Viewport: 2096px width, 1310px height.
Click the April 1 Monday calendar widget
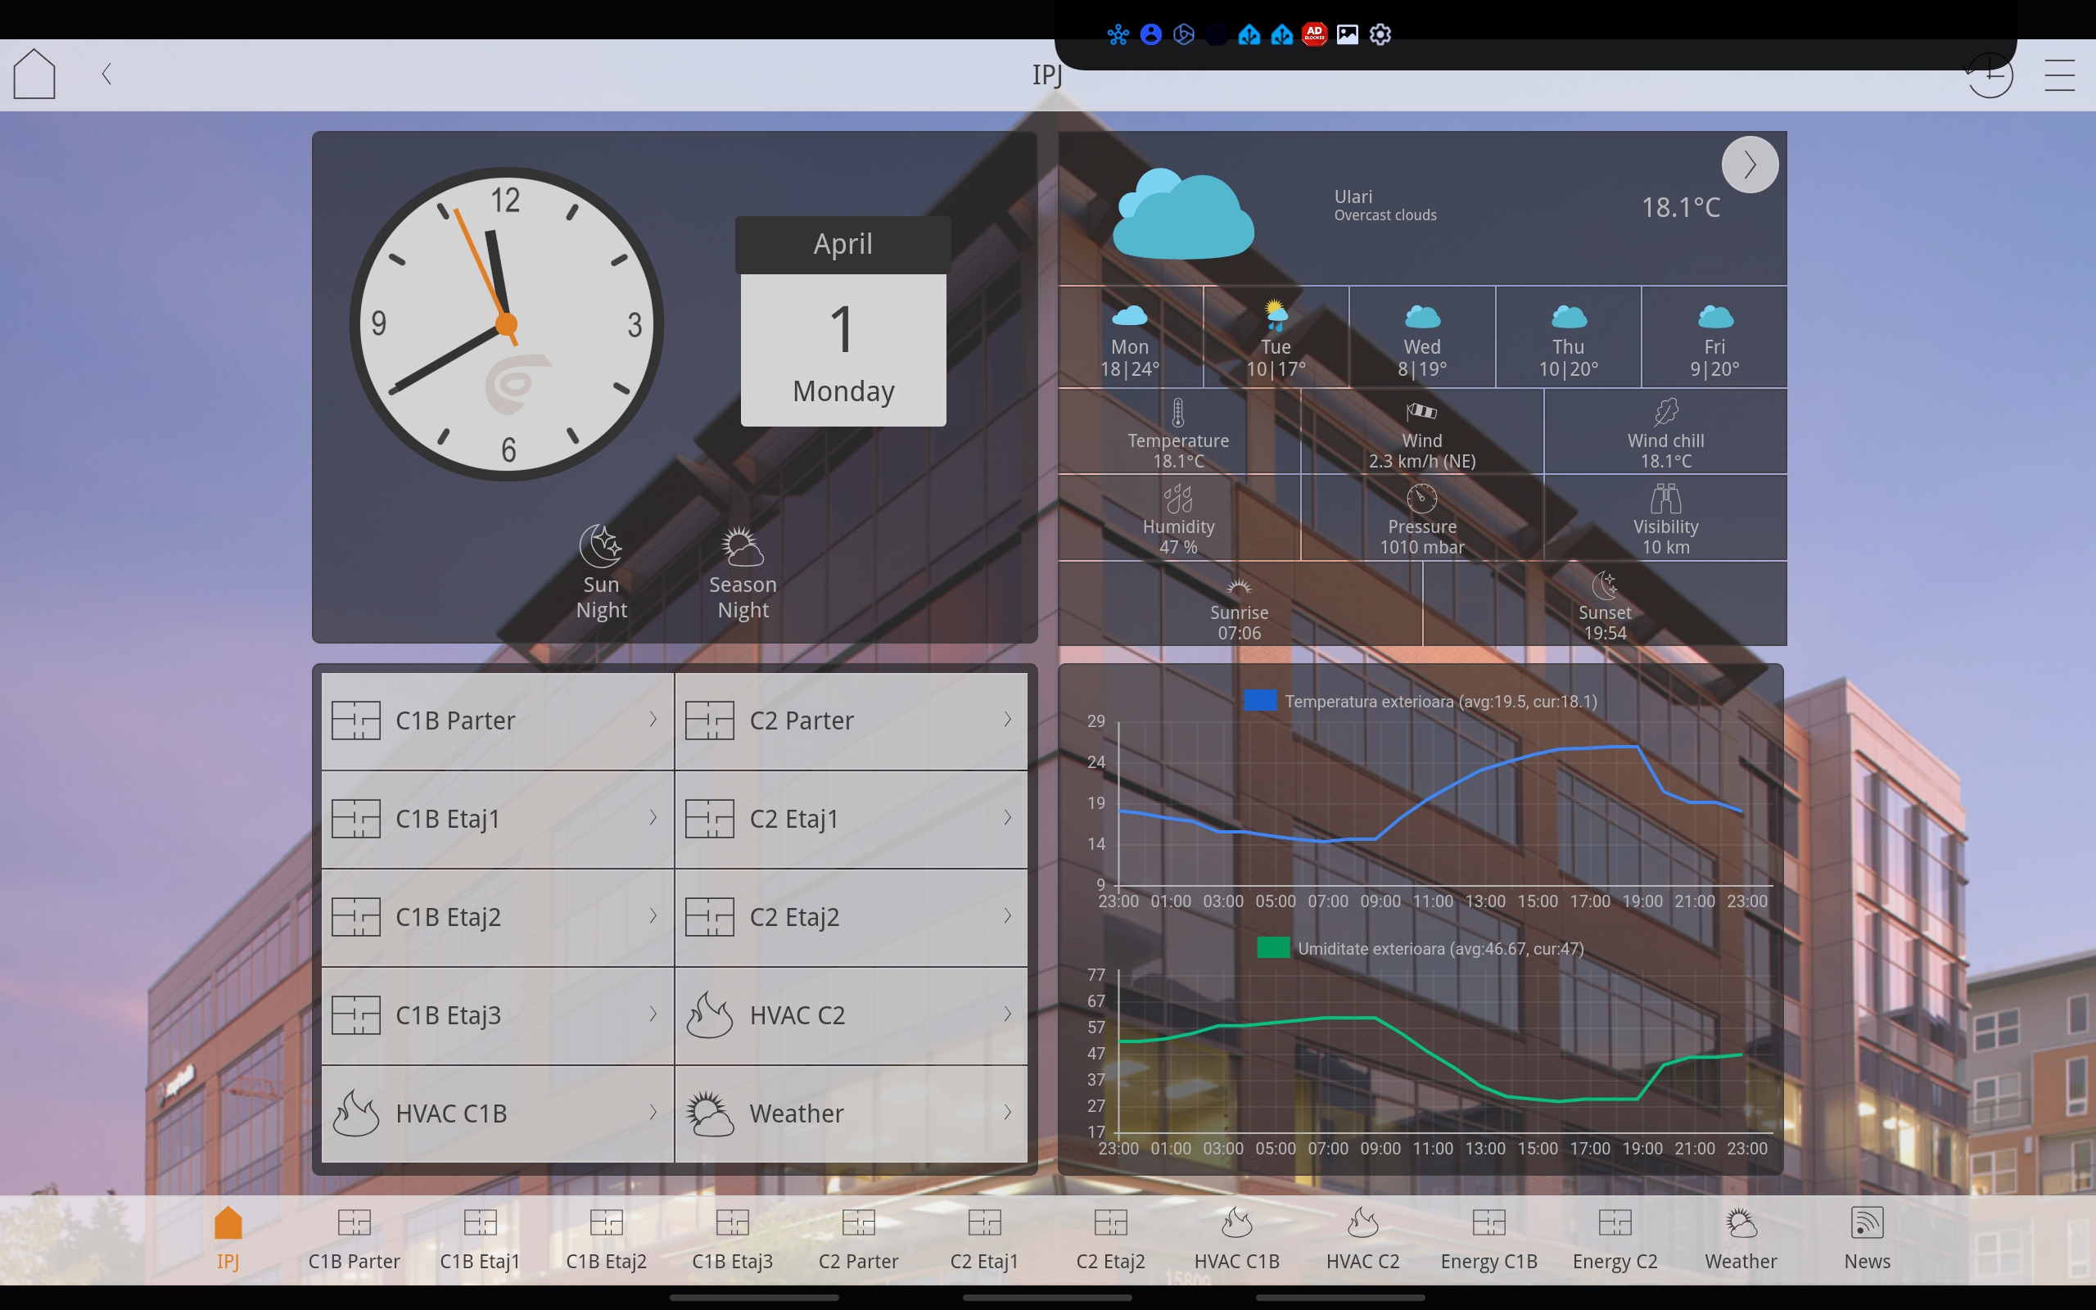coord(842,323)
